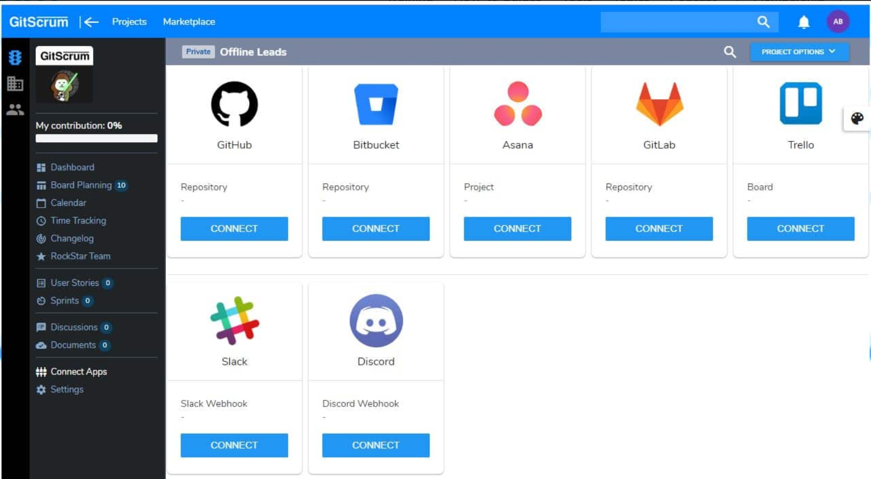The width and height of the screenshot is (871, 479).
Task: Click the GitHub logo
Action: tap(234, 104)
